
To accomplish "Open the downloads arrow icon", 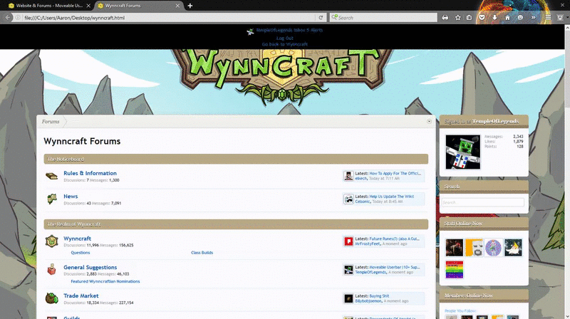I will (494, 17).
